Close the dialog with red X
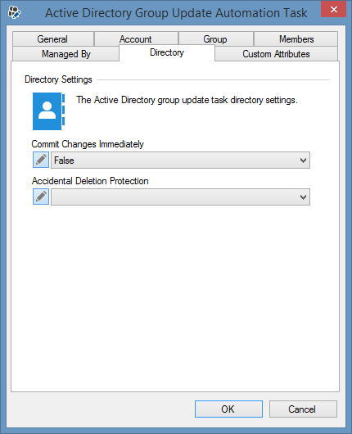 (333, 9)
